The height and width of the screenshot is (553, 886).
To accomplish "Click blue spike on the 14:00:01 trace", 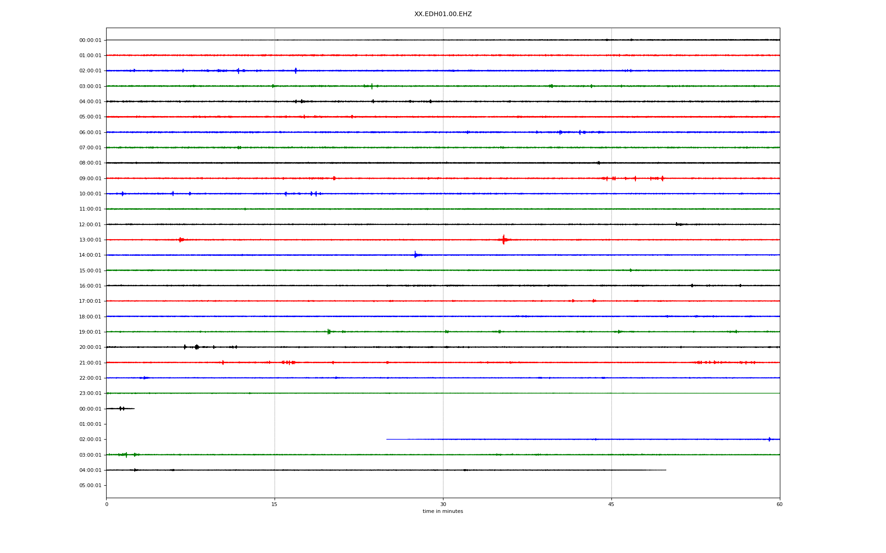I will [x=415, y=255].
